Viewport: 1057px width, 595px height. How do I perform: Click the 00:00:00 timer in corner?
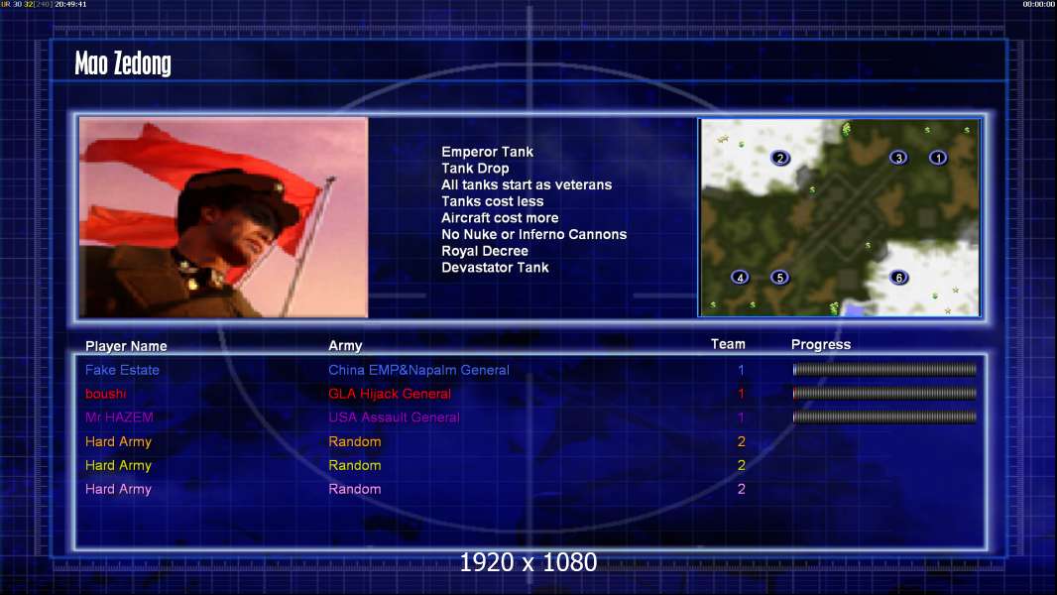click(x=1039, y=4)
